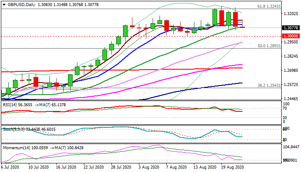The image size is (301, 172).
Task: Click the 13 Aug 2020 date marker
Action: coord(204,167)
